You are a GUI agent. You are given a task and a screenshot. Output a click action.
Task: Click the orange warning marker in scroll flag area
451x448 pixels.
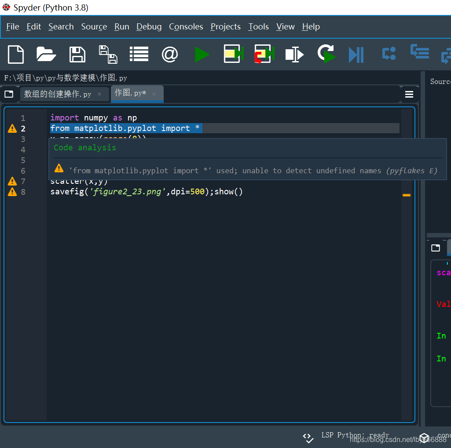407,195
